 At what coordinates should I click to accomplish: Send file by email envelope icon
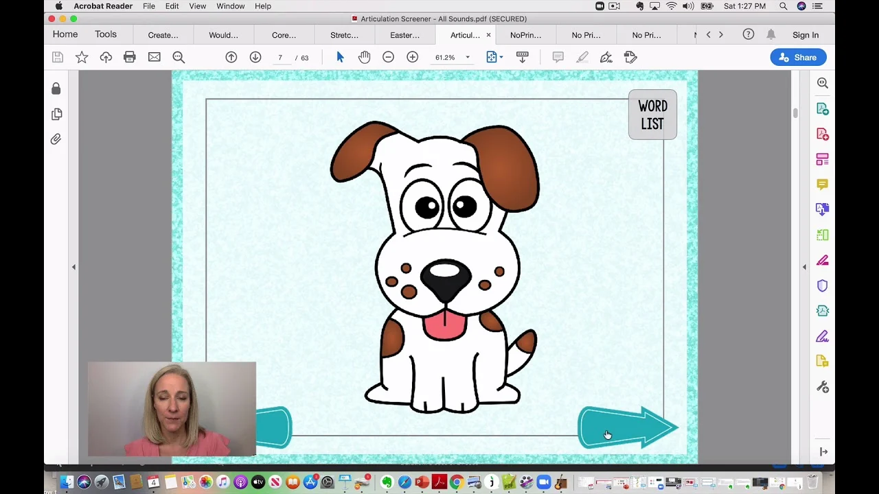click(155, 58)
